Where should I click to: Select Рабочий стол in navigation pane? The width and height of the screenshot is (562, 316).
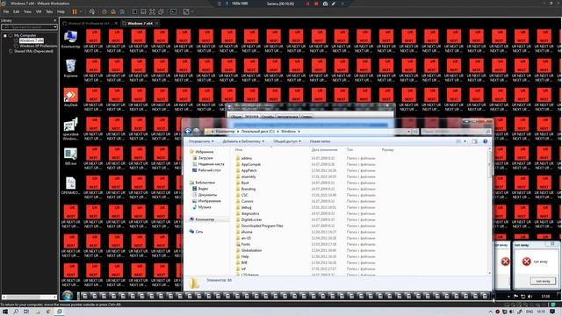pos(209,170)
